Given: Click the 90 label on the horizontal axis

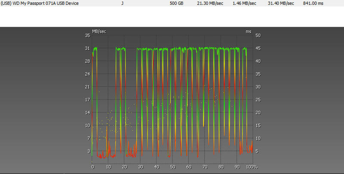Looking at the screenshot, I should (x=237, y=167).
